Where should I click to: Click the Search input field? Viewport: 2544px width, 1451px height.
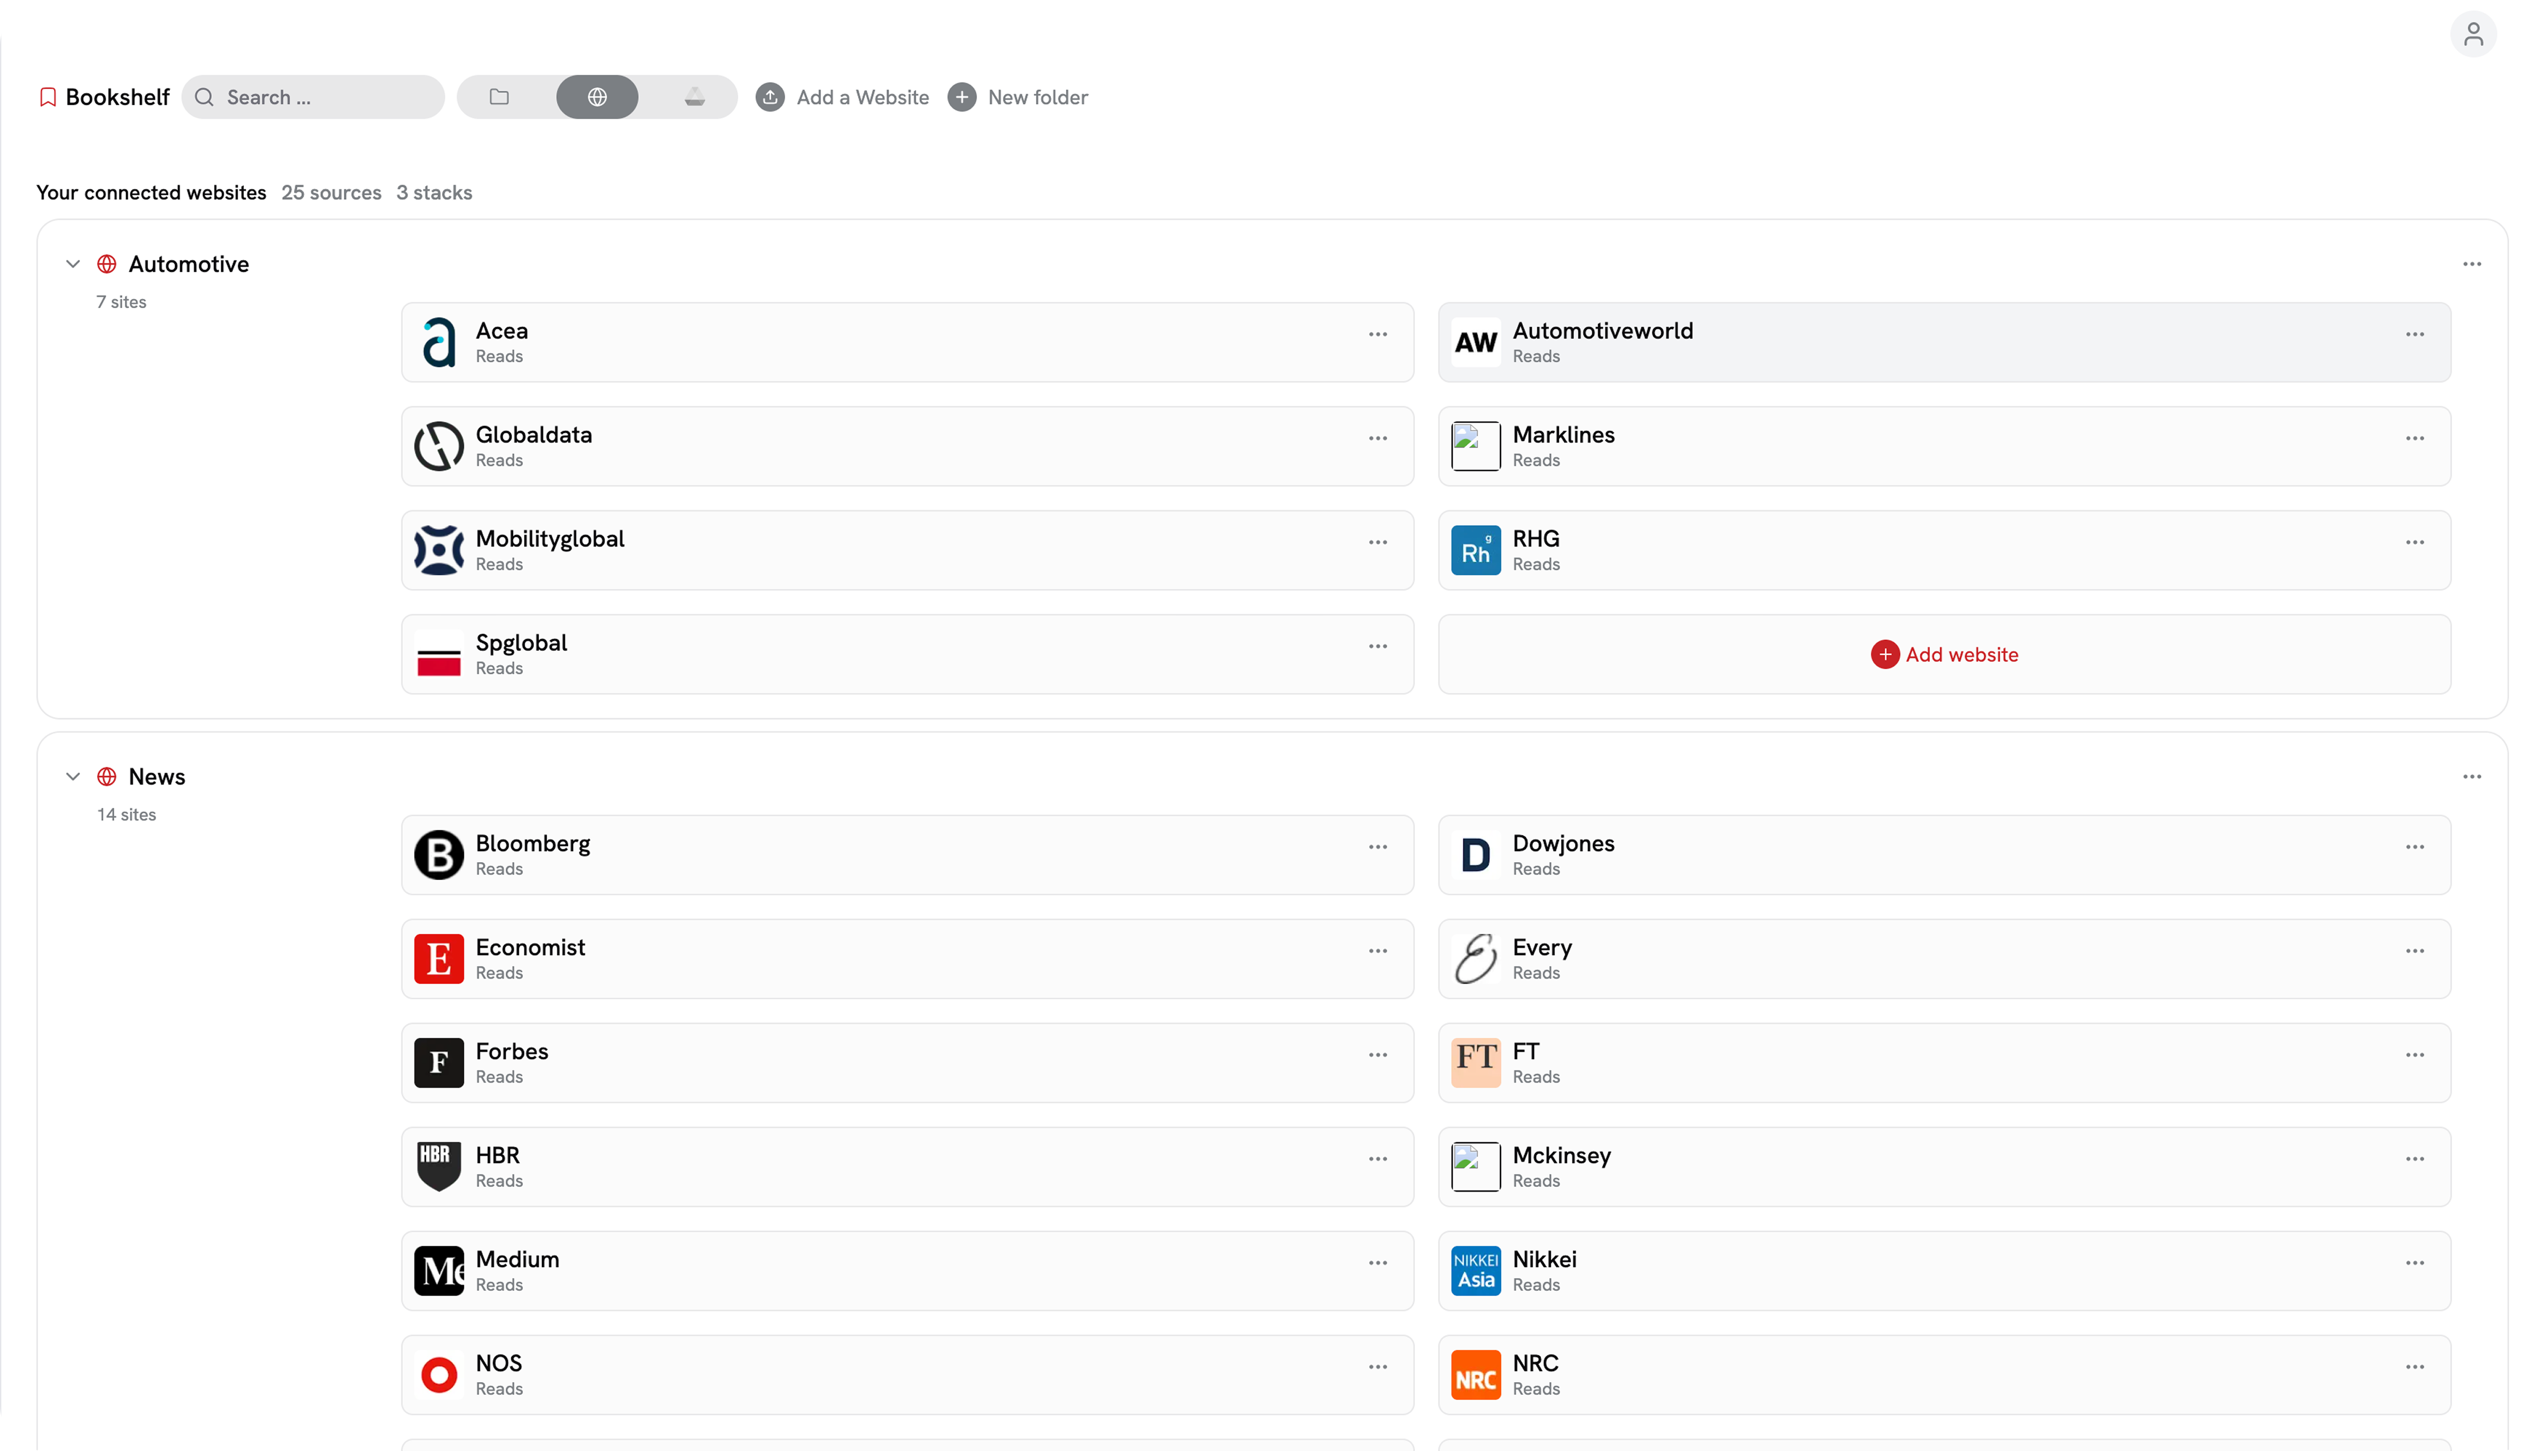[313, 96]
